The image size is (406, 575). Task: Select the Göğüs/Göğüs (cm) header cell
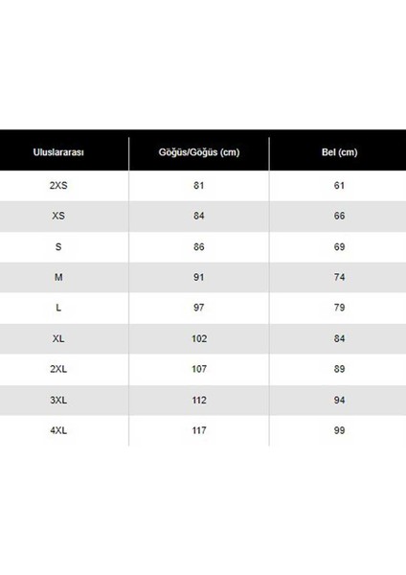click(x=199, y=152)
